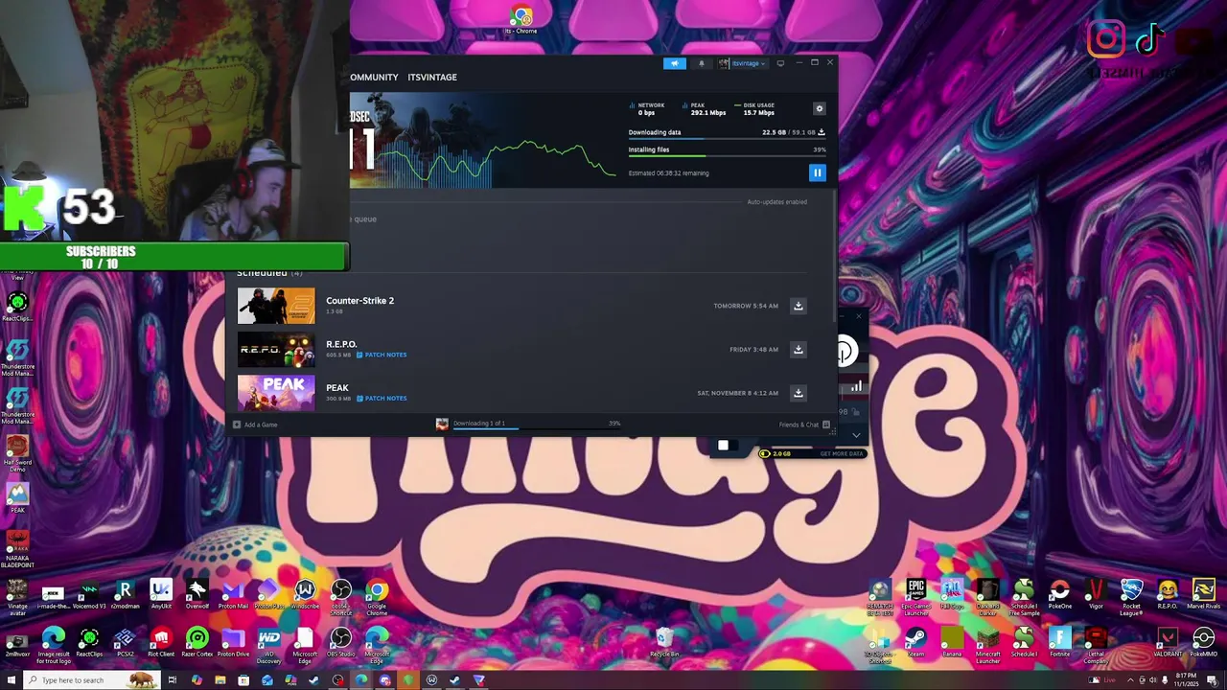Screen dimensions: 1227x690
Task: Open Task View on taskbar
Action: pos(173,680)
